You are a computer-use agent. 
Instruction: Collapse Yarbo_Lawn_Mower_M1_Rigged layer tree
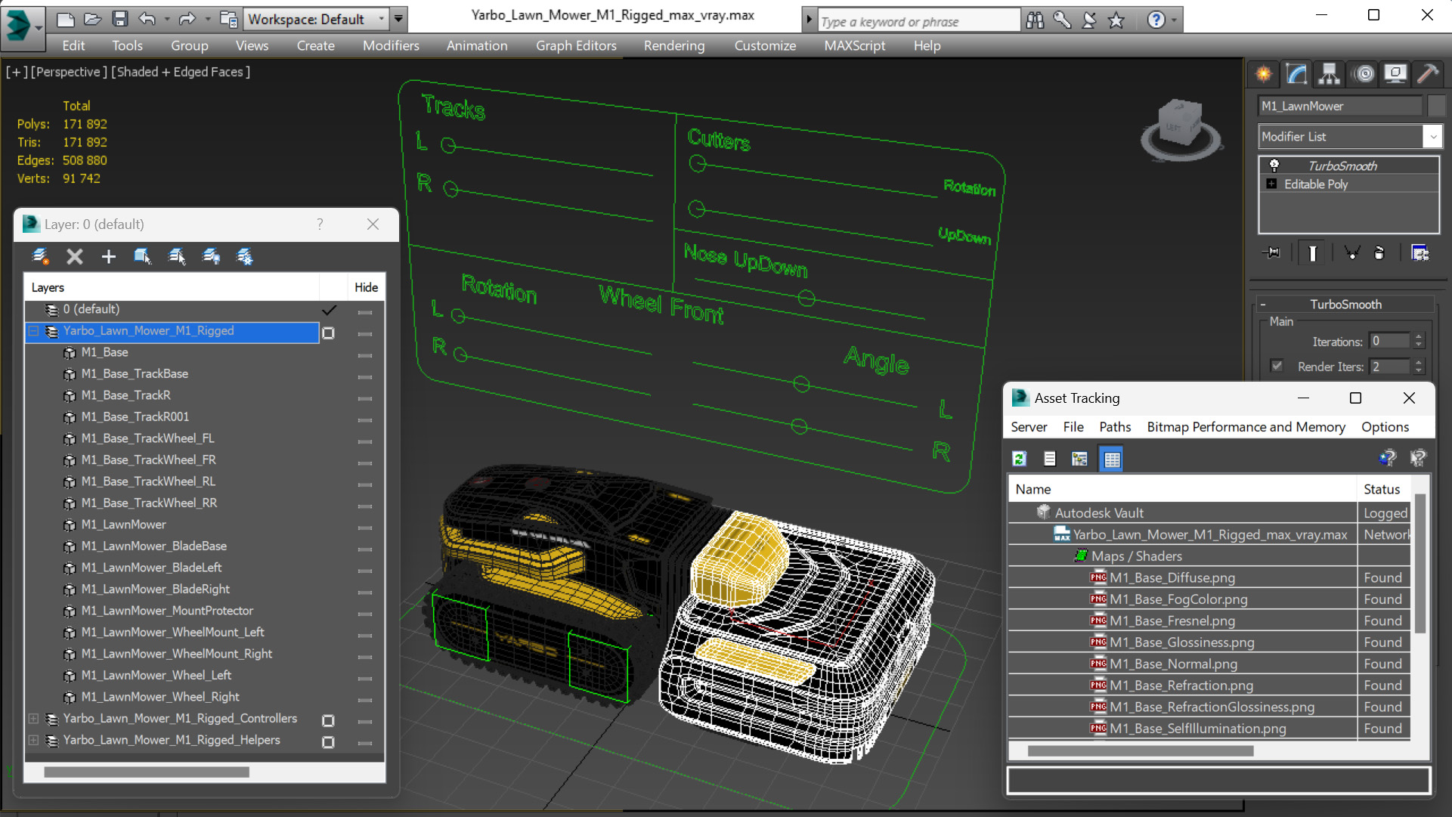click(33, 331)
